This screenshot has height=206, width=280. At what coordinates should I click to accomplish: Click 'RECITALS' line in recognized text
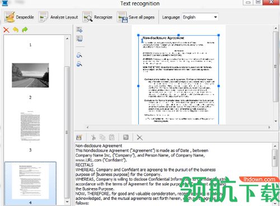(84, 165)
